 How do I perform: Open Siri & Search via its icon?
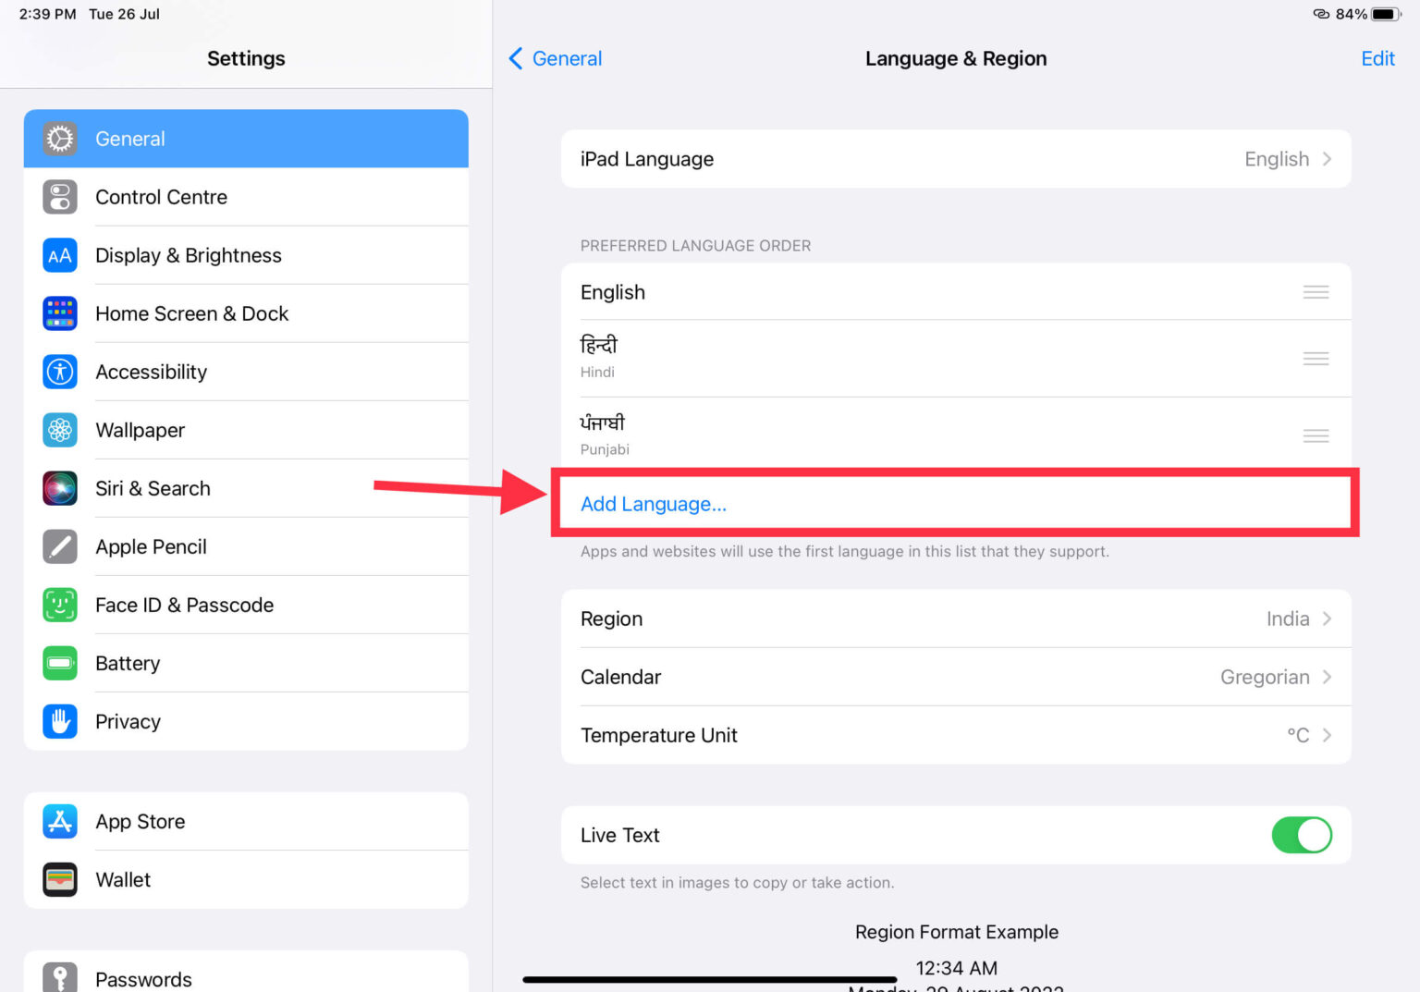(x=59, y=488)
